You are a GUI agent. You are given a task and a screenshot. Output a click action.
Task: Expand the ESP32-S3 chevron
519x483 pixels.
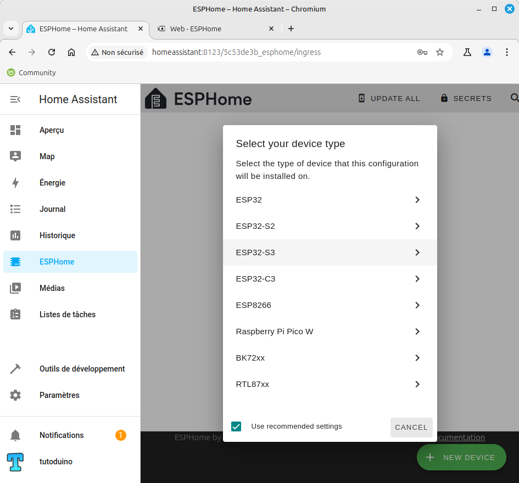(417, 252)
